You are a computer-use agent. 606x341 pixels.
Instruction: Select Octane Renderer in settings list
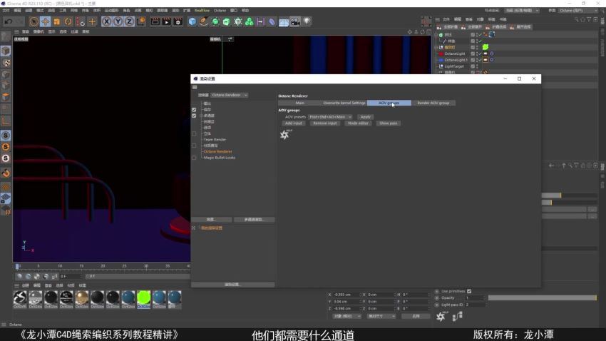pos(217,151)
